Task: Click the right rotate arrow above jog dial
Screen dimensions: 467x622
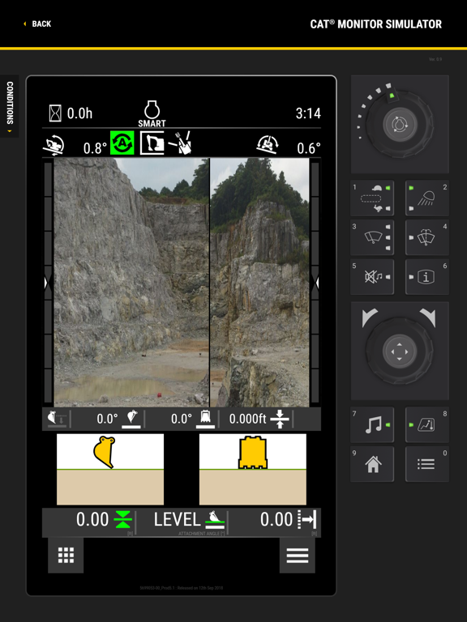Action: point(428,317)
